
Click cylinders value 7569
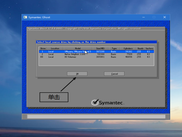click(129, 54)
